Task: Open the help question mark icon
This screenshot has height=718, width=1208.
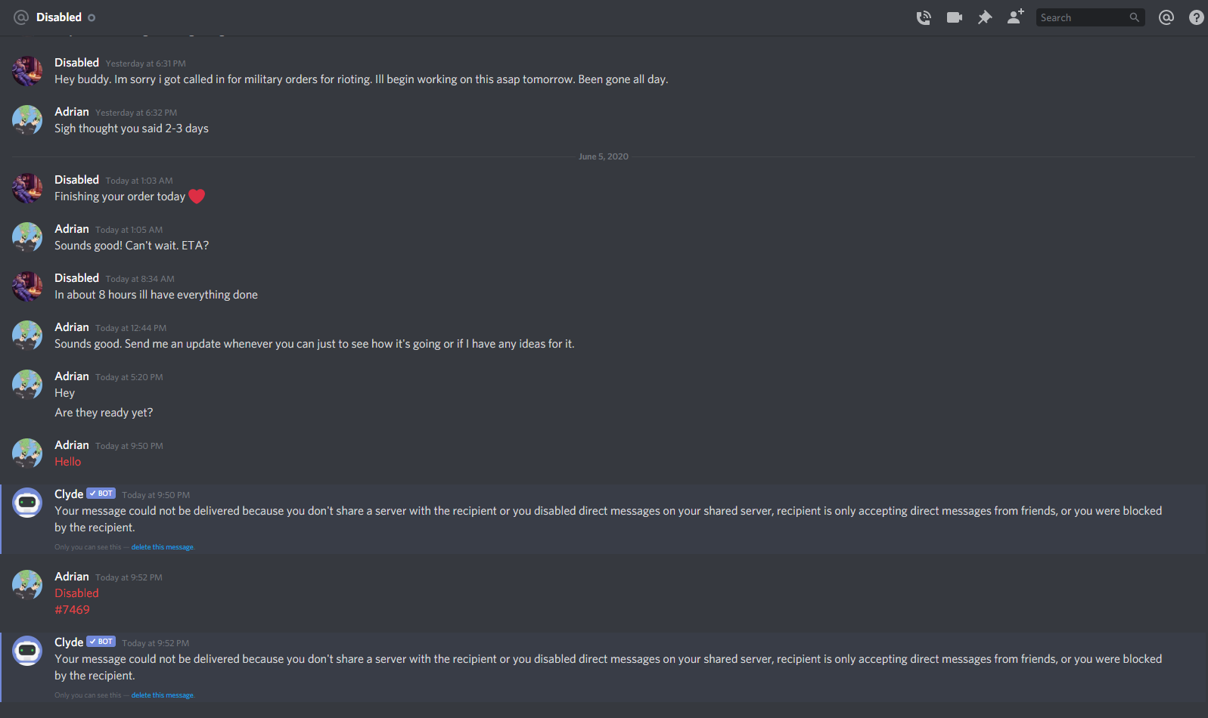Action: click(1197, 17)
